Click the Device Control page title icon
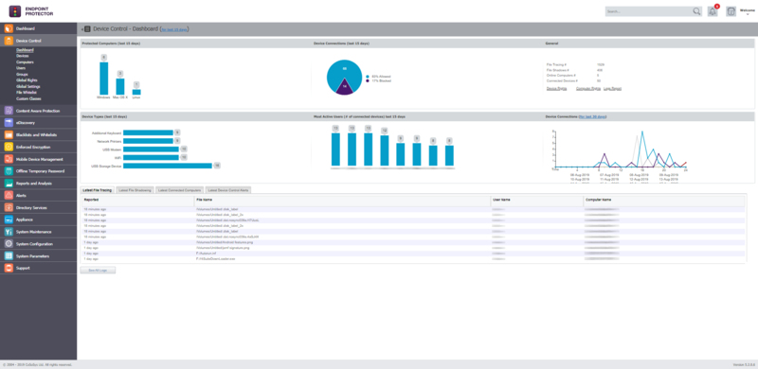Screen dimensions: 758x369 [87, 29]
